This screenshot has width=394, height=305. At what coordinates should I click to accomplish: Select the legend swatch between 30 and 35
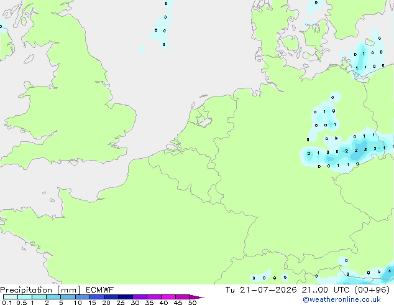(x=140, y=297)
